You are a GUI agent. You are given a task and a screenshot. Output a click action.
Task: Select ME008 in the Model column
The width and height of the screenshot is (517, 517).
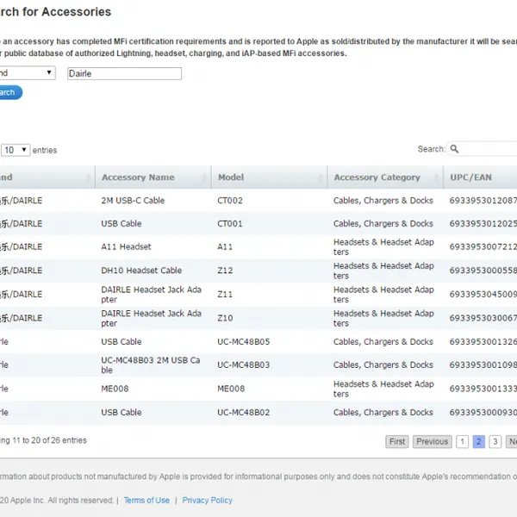pyautogui.click(x=231, y=389)
